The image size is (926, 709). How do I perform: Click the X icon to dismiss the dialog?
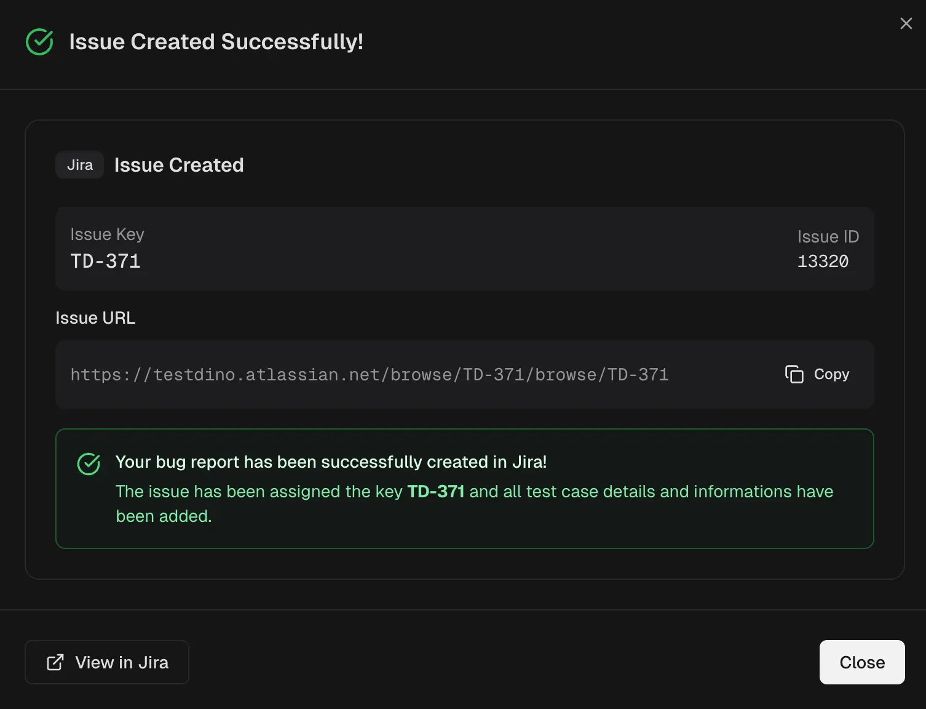click(906, 23)
